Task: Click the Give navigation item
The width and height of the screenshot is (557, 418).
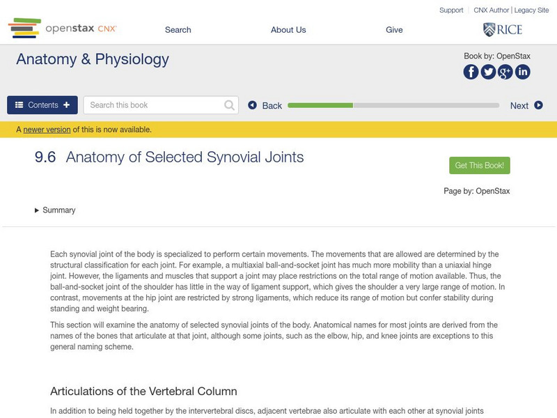Action: click(x=395, y=29)
